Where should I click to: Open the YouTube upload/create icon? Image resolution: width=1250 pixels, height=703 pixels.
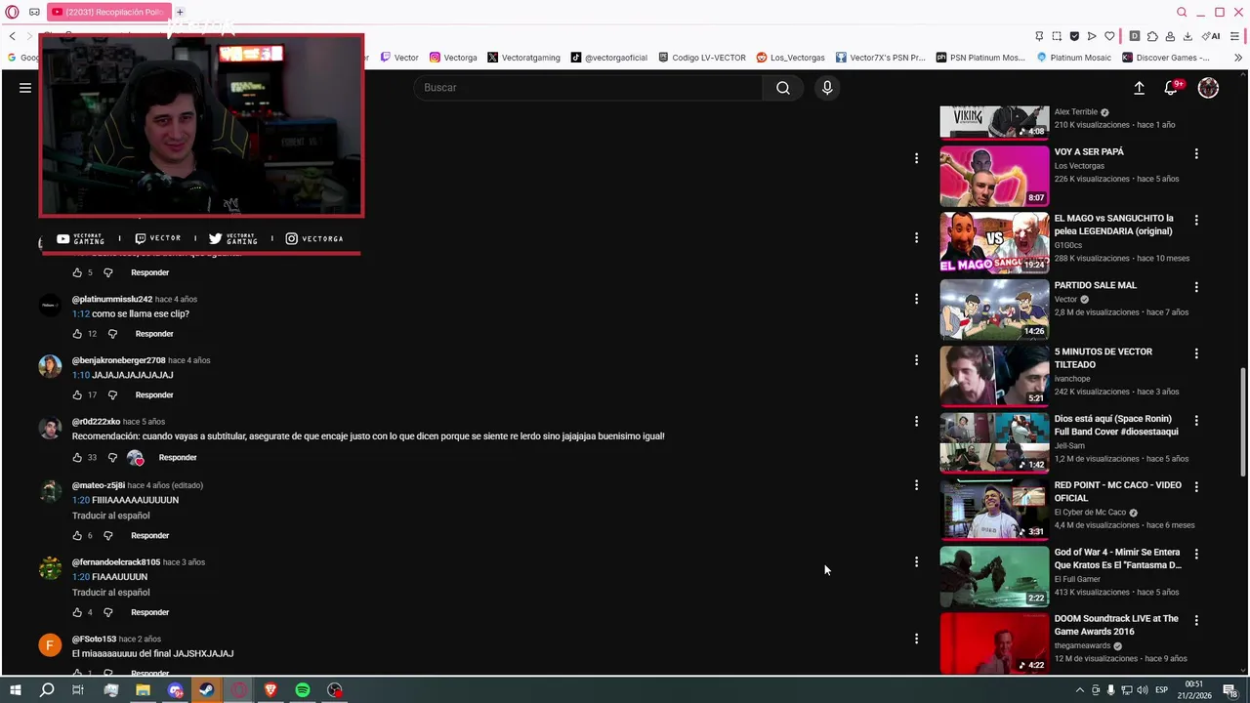[1139, 88]
